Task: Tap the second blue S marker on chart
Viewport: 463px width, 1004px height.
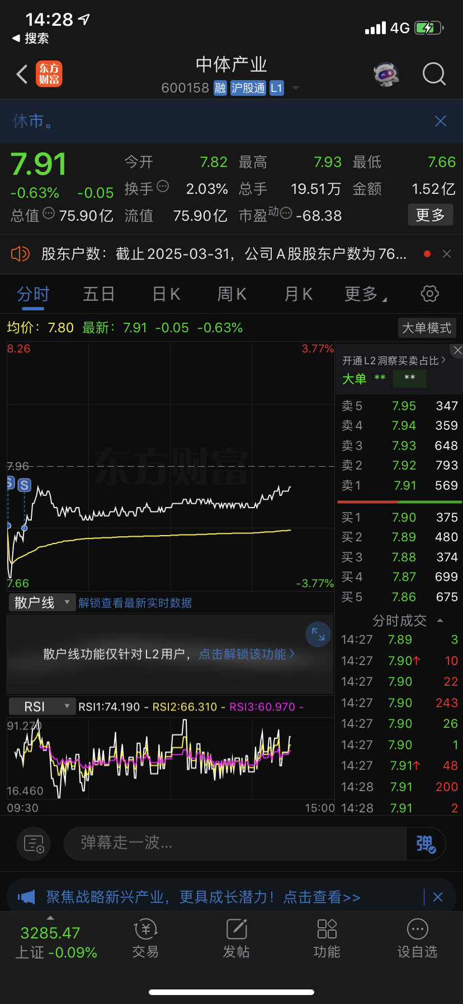Action: click(x=24, y=485)
